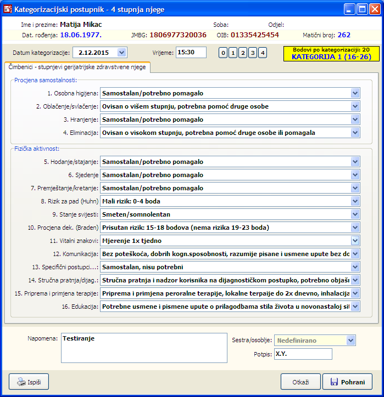Save with the floppy disk Pohrani button
The image size is (384, 397).
click(347, 382)
